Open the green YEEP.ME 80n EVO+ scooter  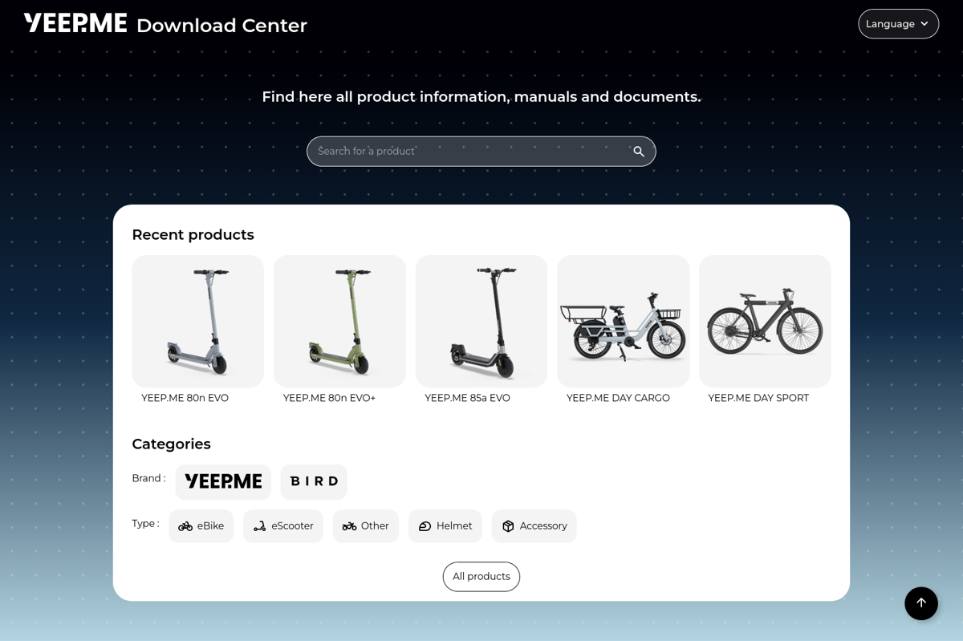[x=339, y=321]
